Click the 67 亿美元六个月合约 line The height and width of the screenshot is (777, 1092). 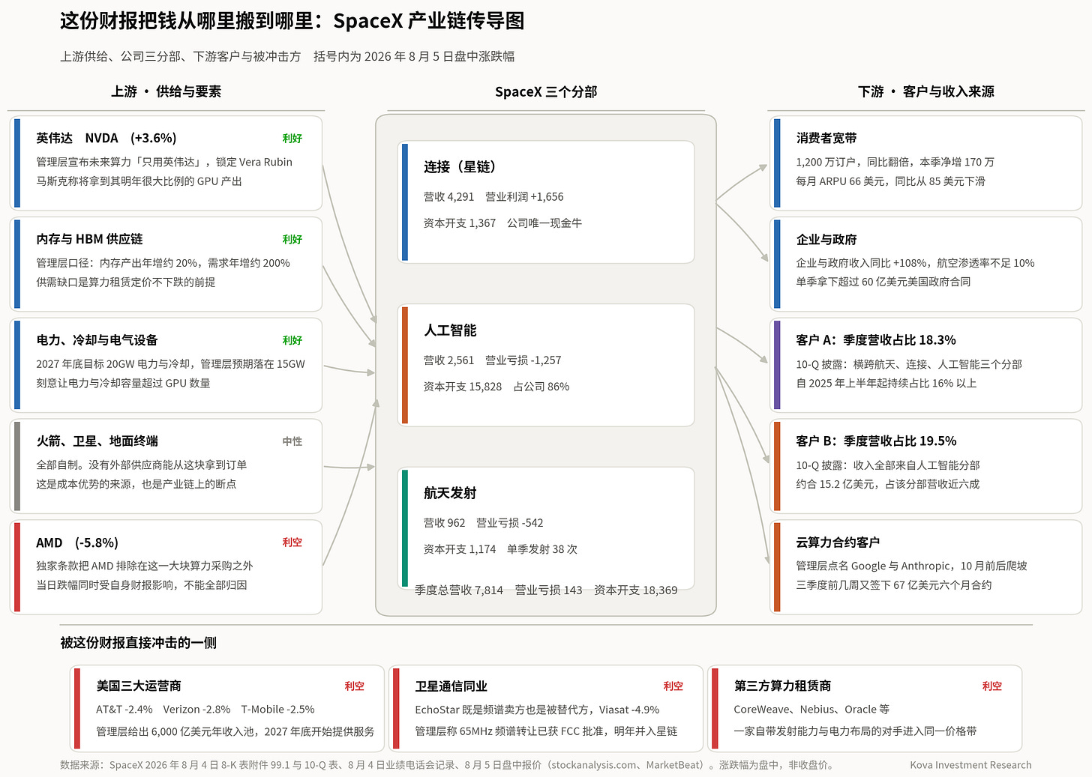(x=894, y=585)
